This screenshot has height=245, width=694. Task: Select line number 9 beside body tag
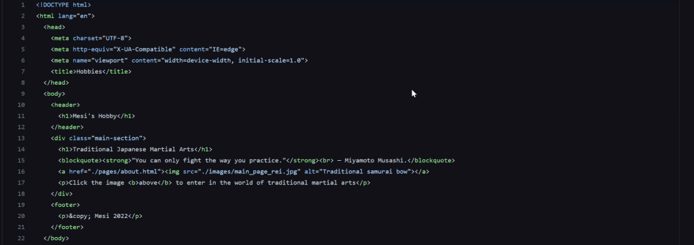click(x=22, y=93)
